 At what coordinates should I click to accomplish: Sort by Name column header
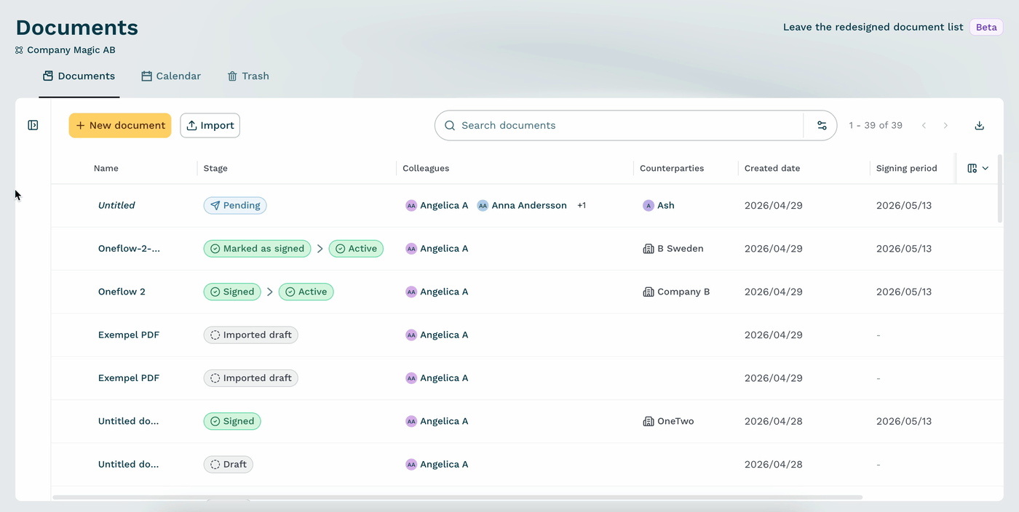click(x=106, y=168)
